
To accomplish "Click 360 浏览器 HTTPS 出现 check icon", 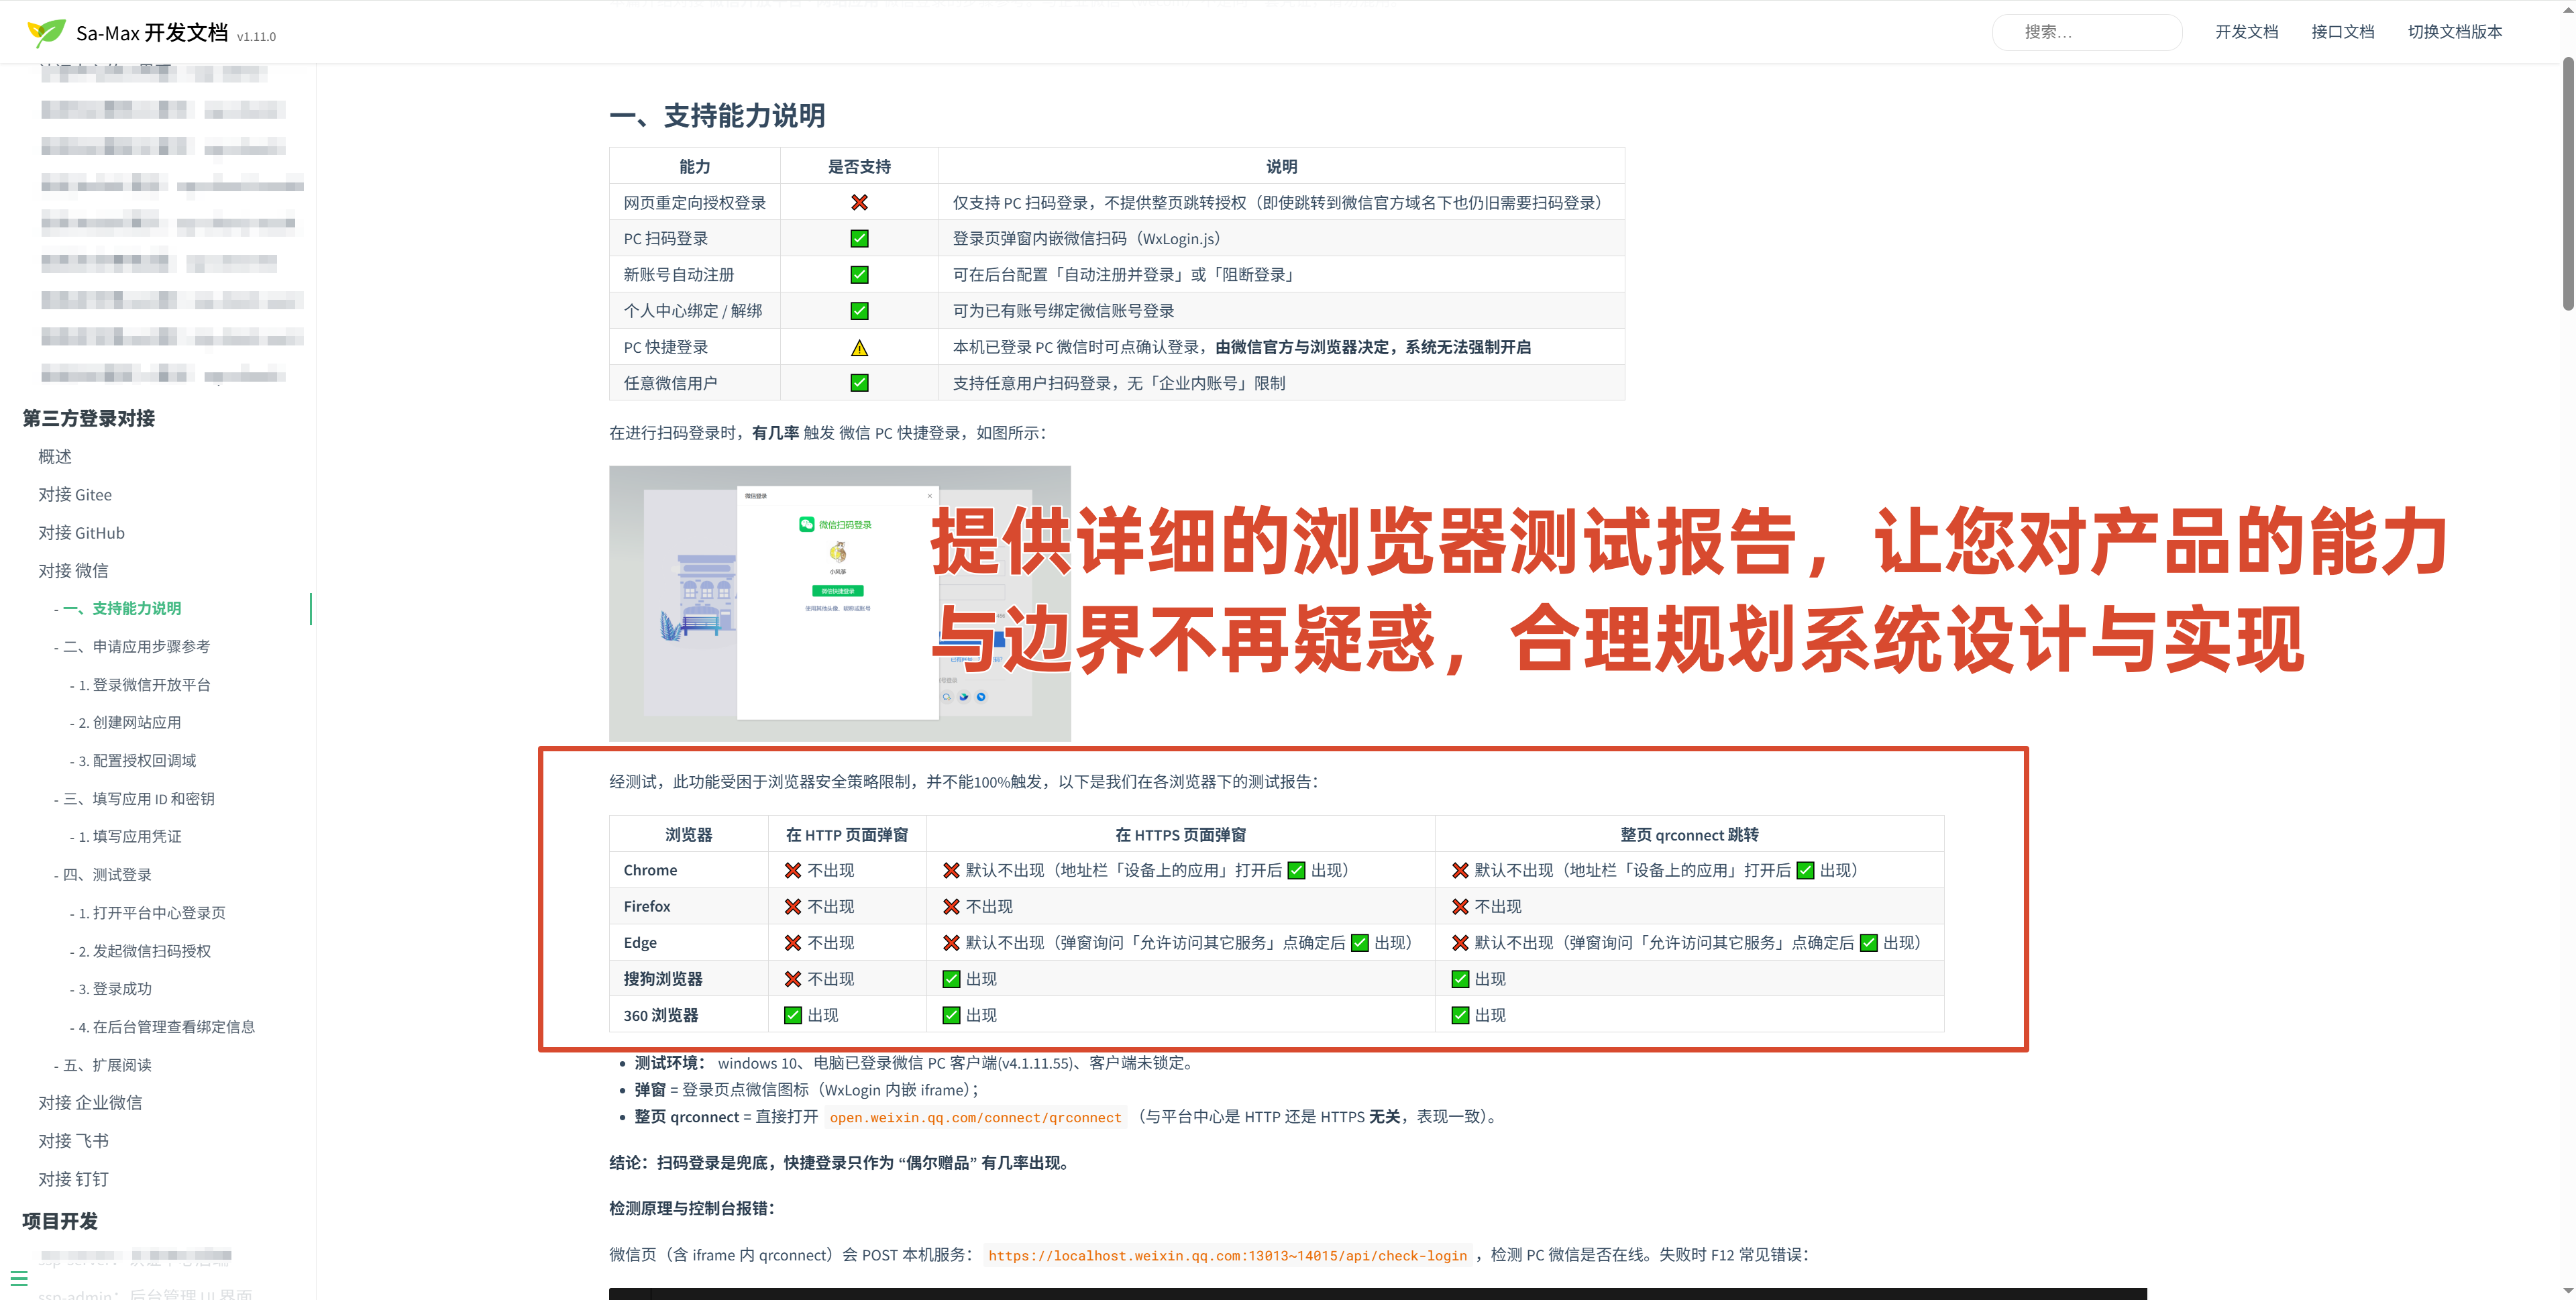I will point(951,1014).
